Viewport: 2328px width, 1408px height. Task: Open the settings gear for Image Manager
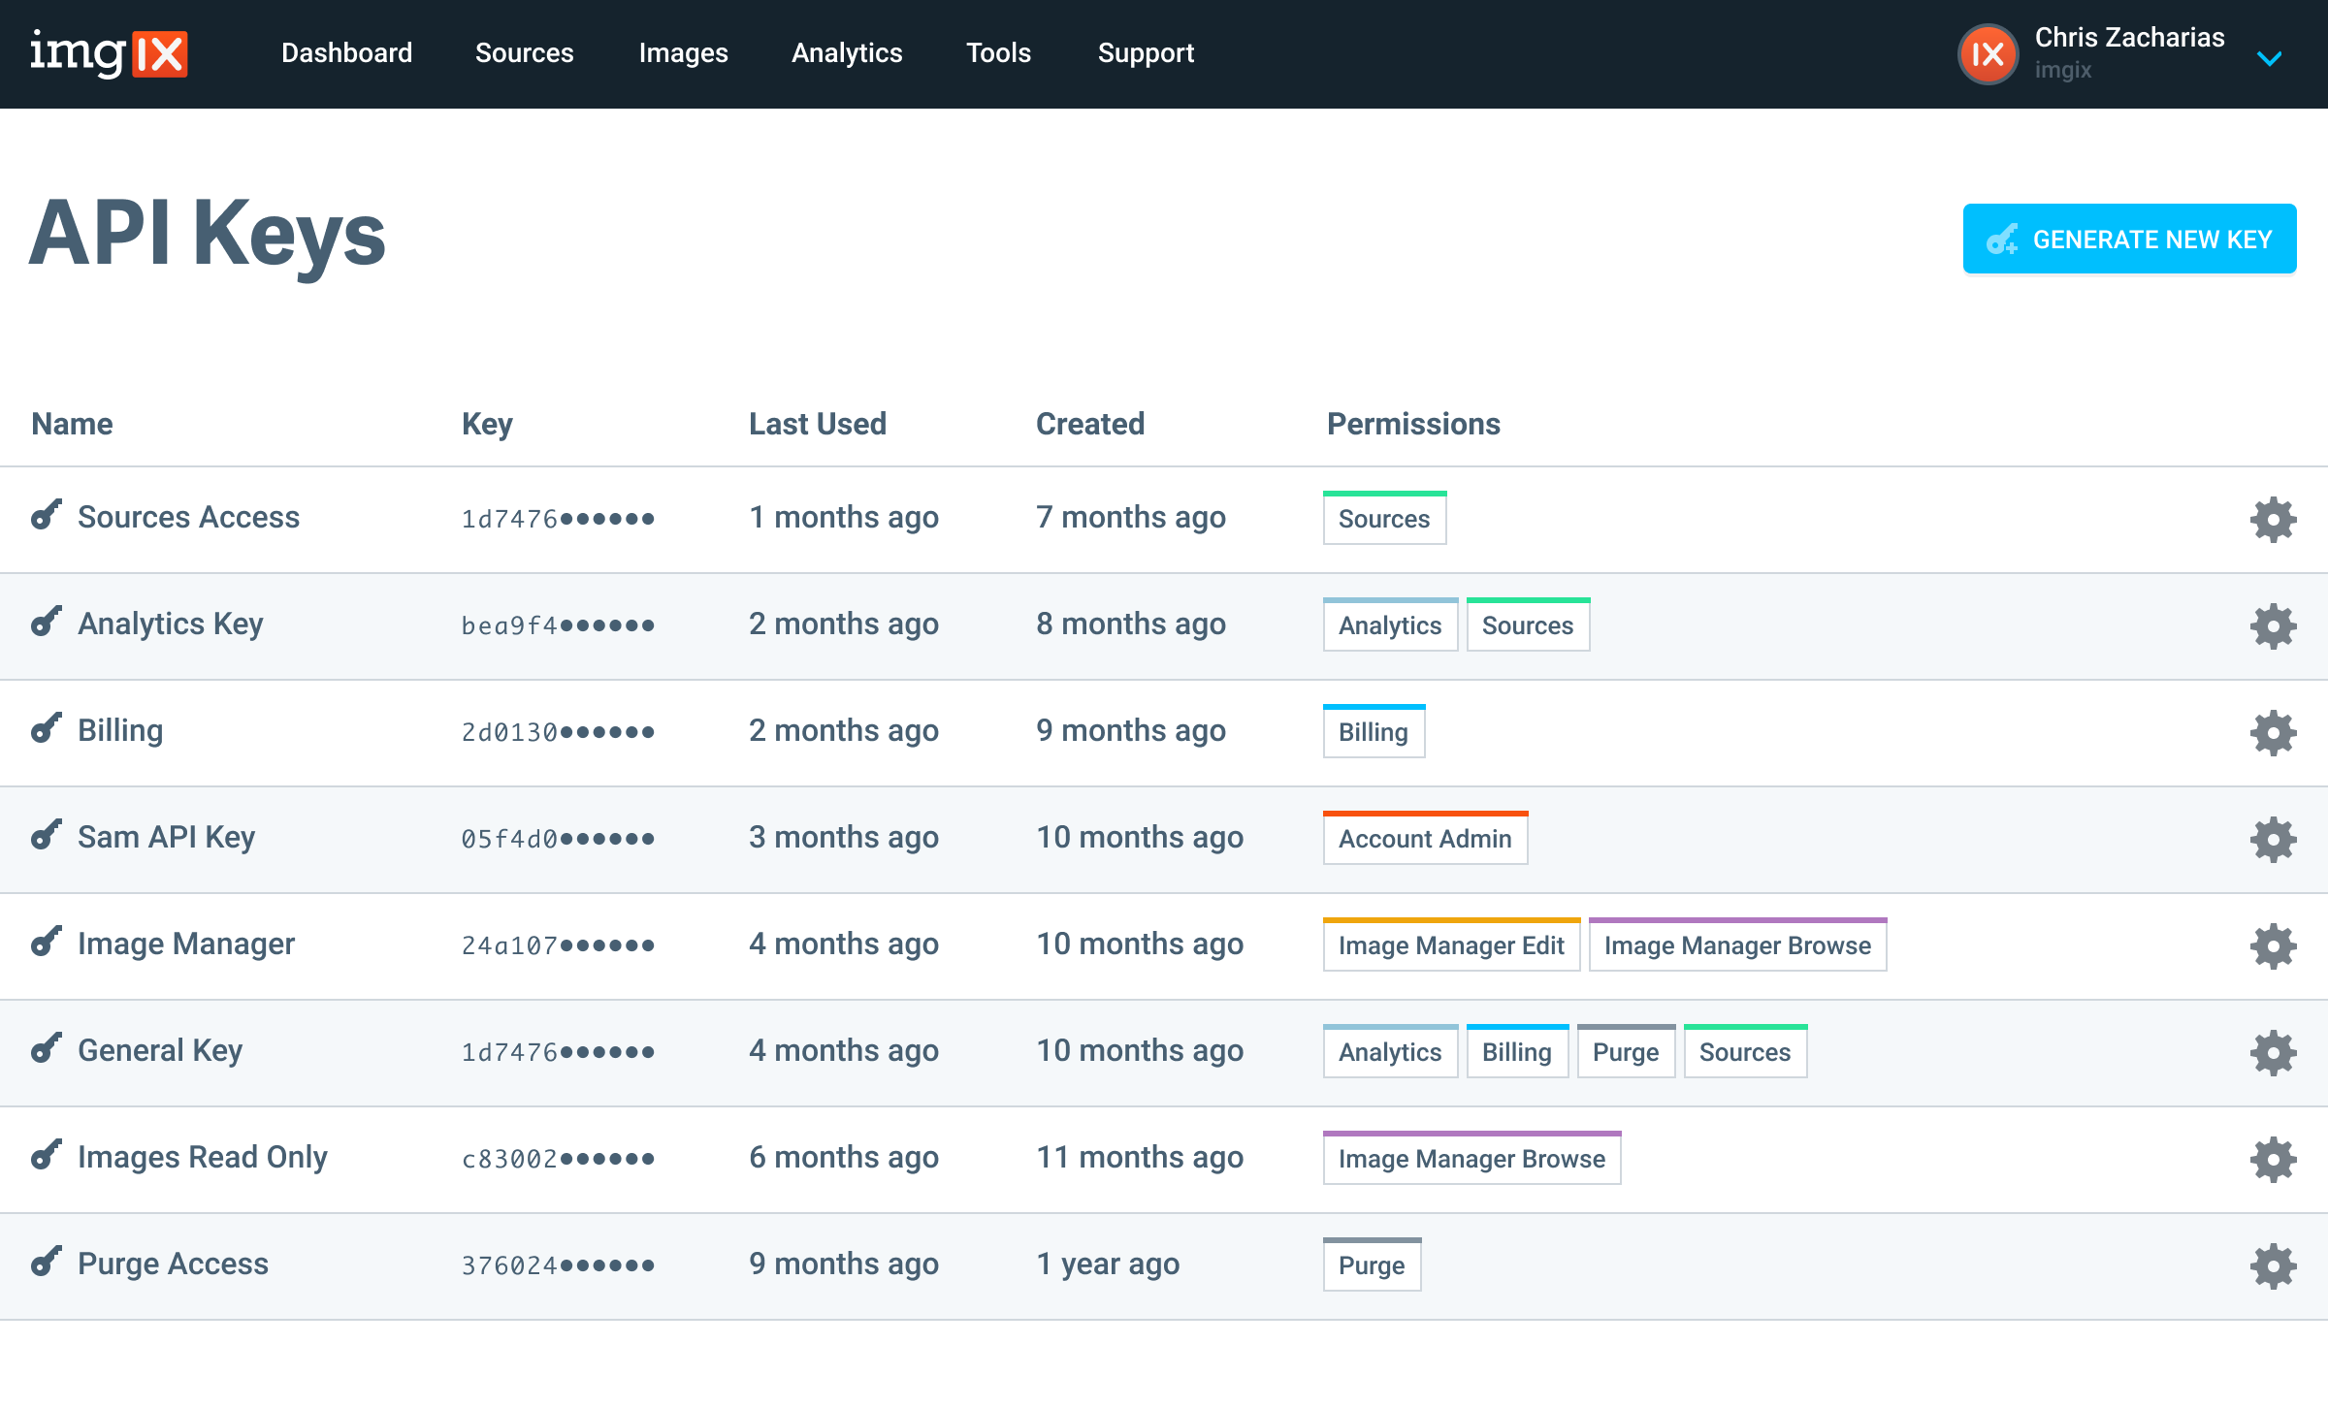pyautogui.click(x=2273, y=945)
